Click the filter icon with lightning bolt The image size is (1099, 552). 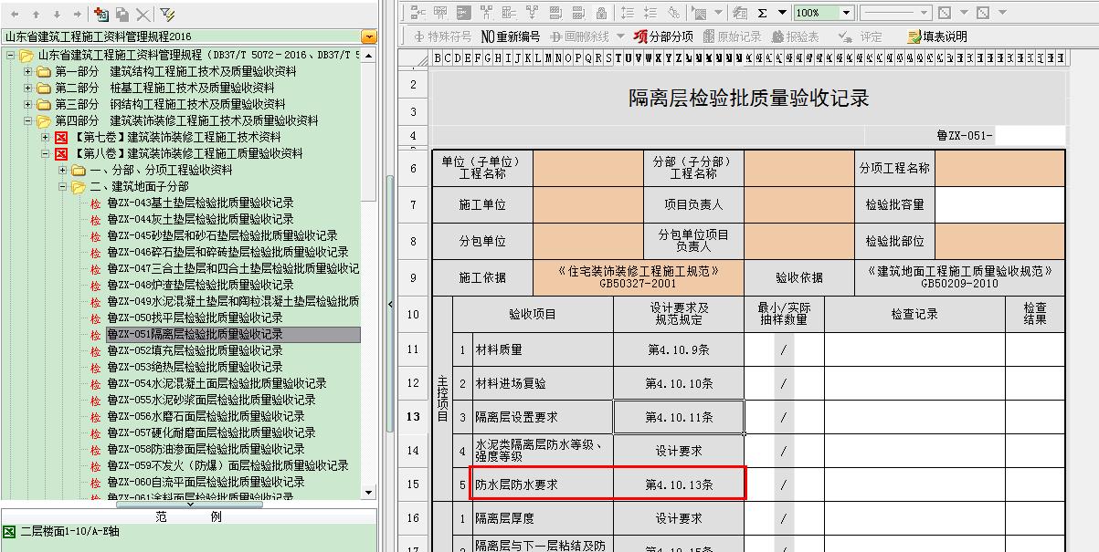pos(167,15)
